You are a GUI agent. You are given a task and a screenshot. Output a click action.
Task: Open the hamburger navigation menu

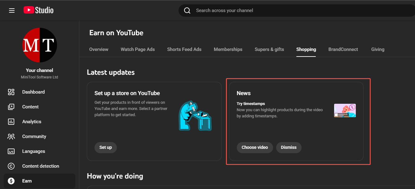click(x=12, y=10)
